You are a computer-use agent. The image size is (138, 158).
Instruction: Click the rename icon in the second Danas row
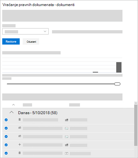(20, 128)
